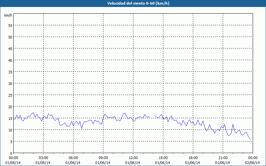Click the y-axis label '25'
The height and width of the screenshot is (166, 266).
(10, 95)
